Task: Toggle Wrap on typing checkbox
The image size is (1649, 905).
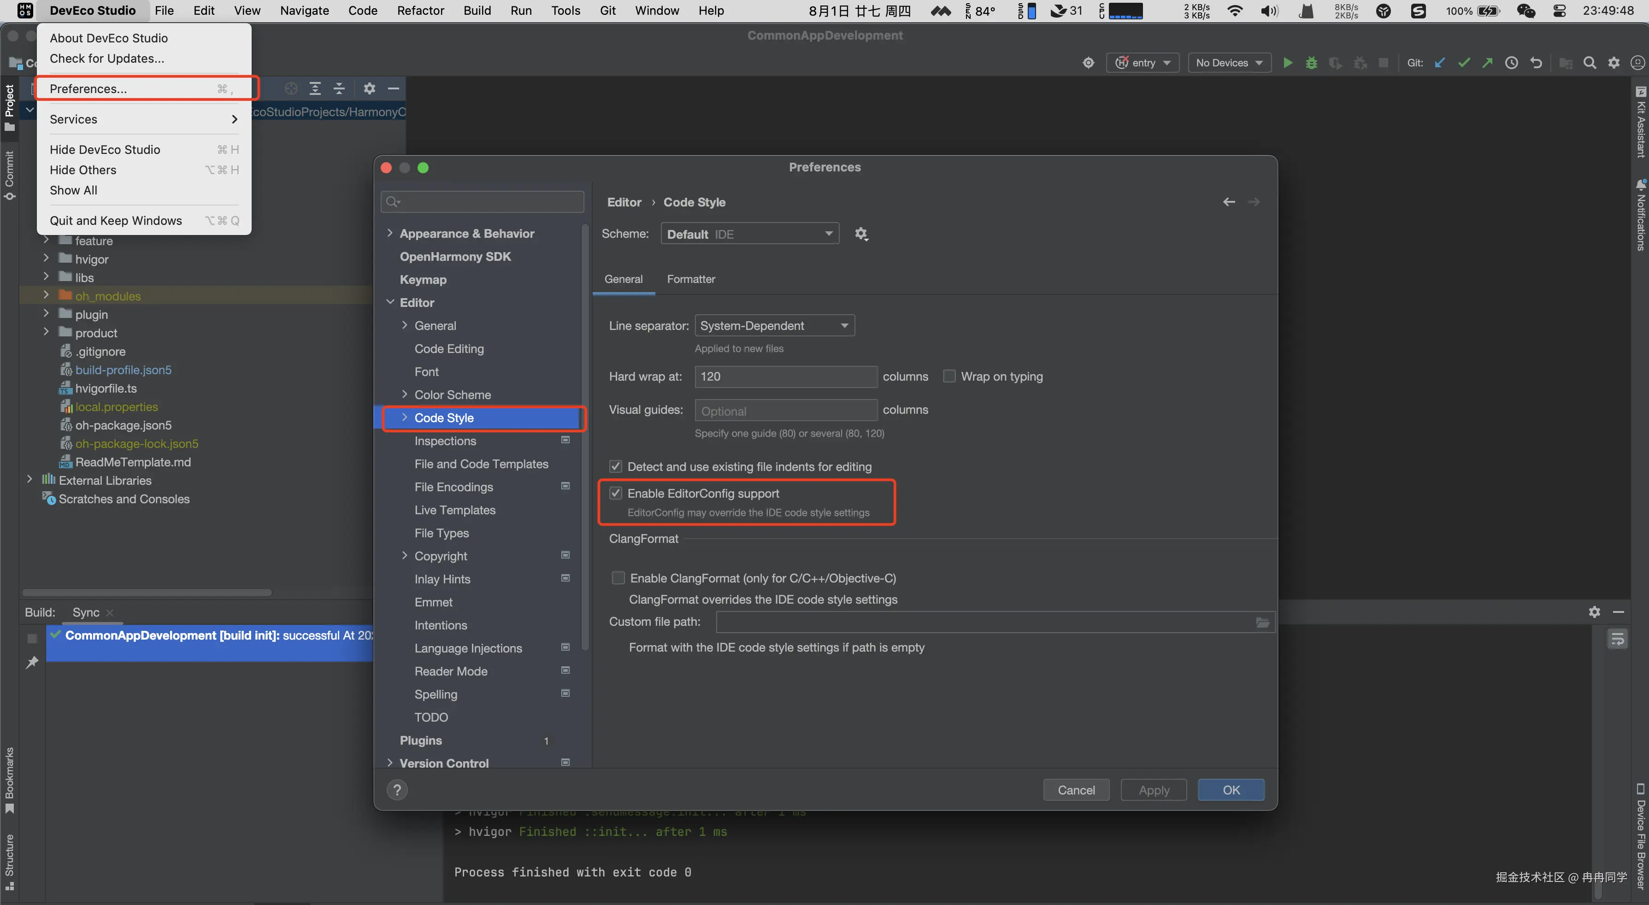Action: [x=949, y=376]
